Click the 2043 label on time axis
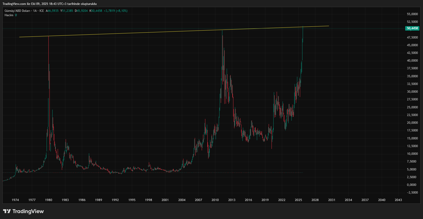 tap(398, 200)
